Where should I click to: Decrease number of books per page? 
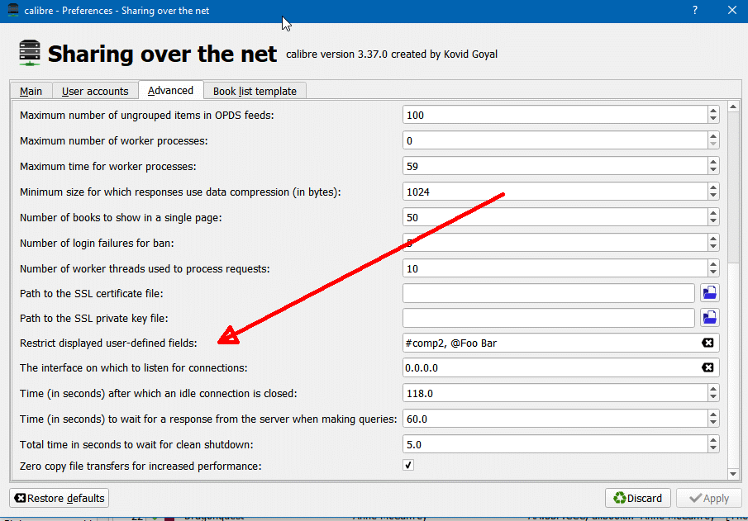[713, 221]
